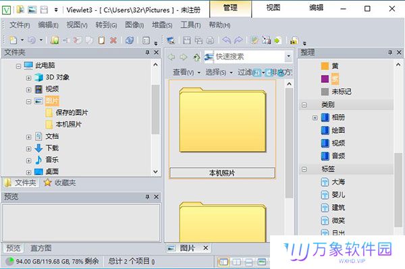The height and width of the screenshot is (269, 405).
Task: Click the printer toolbar icon
Action: coord(211,40)
